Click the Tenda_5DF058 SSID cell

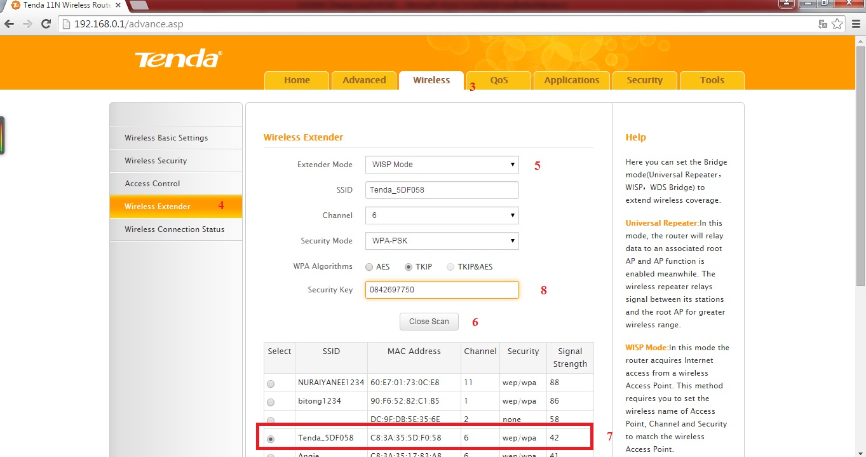point(331,438)
